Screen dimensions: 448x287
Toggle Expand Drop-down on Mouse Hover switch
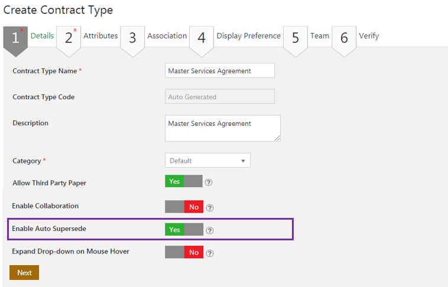pyautogui.click(x=183, y=253)
